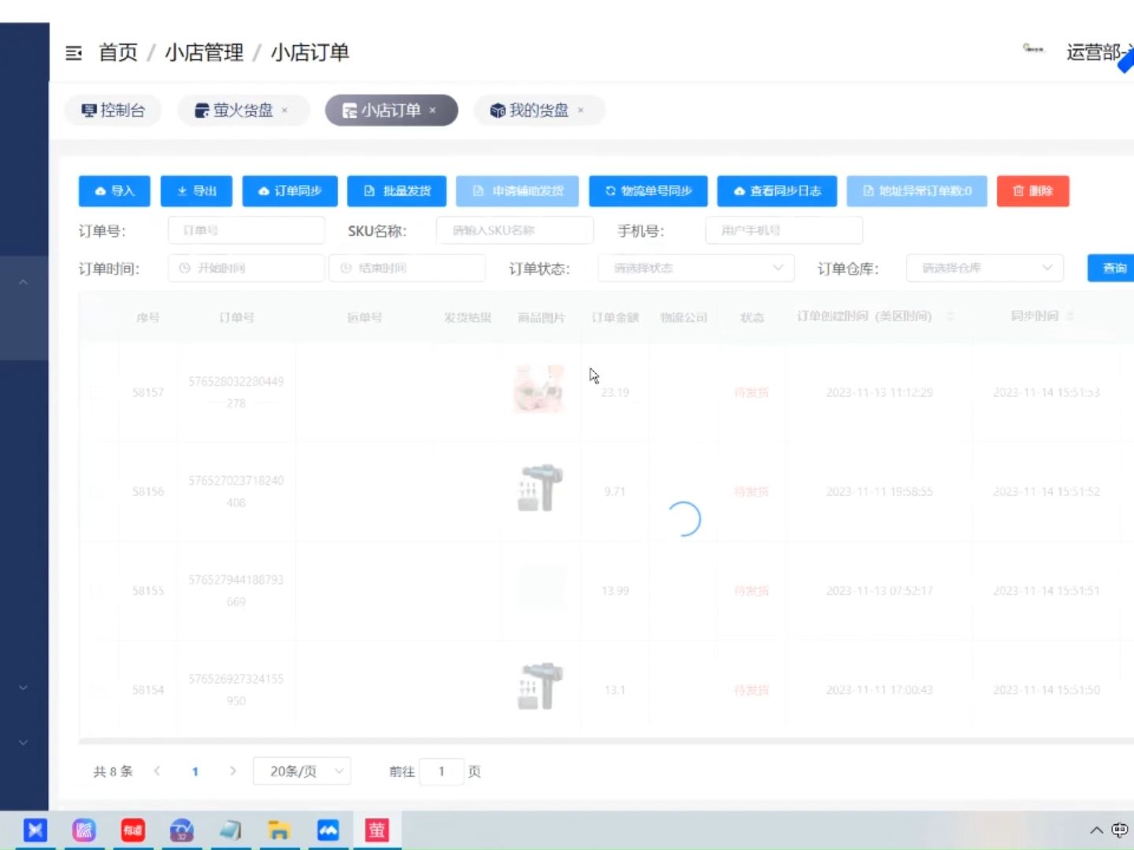
Task: Select the checkbox for order 58157
Action: point(97,392)
